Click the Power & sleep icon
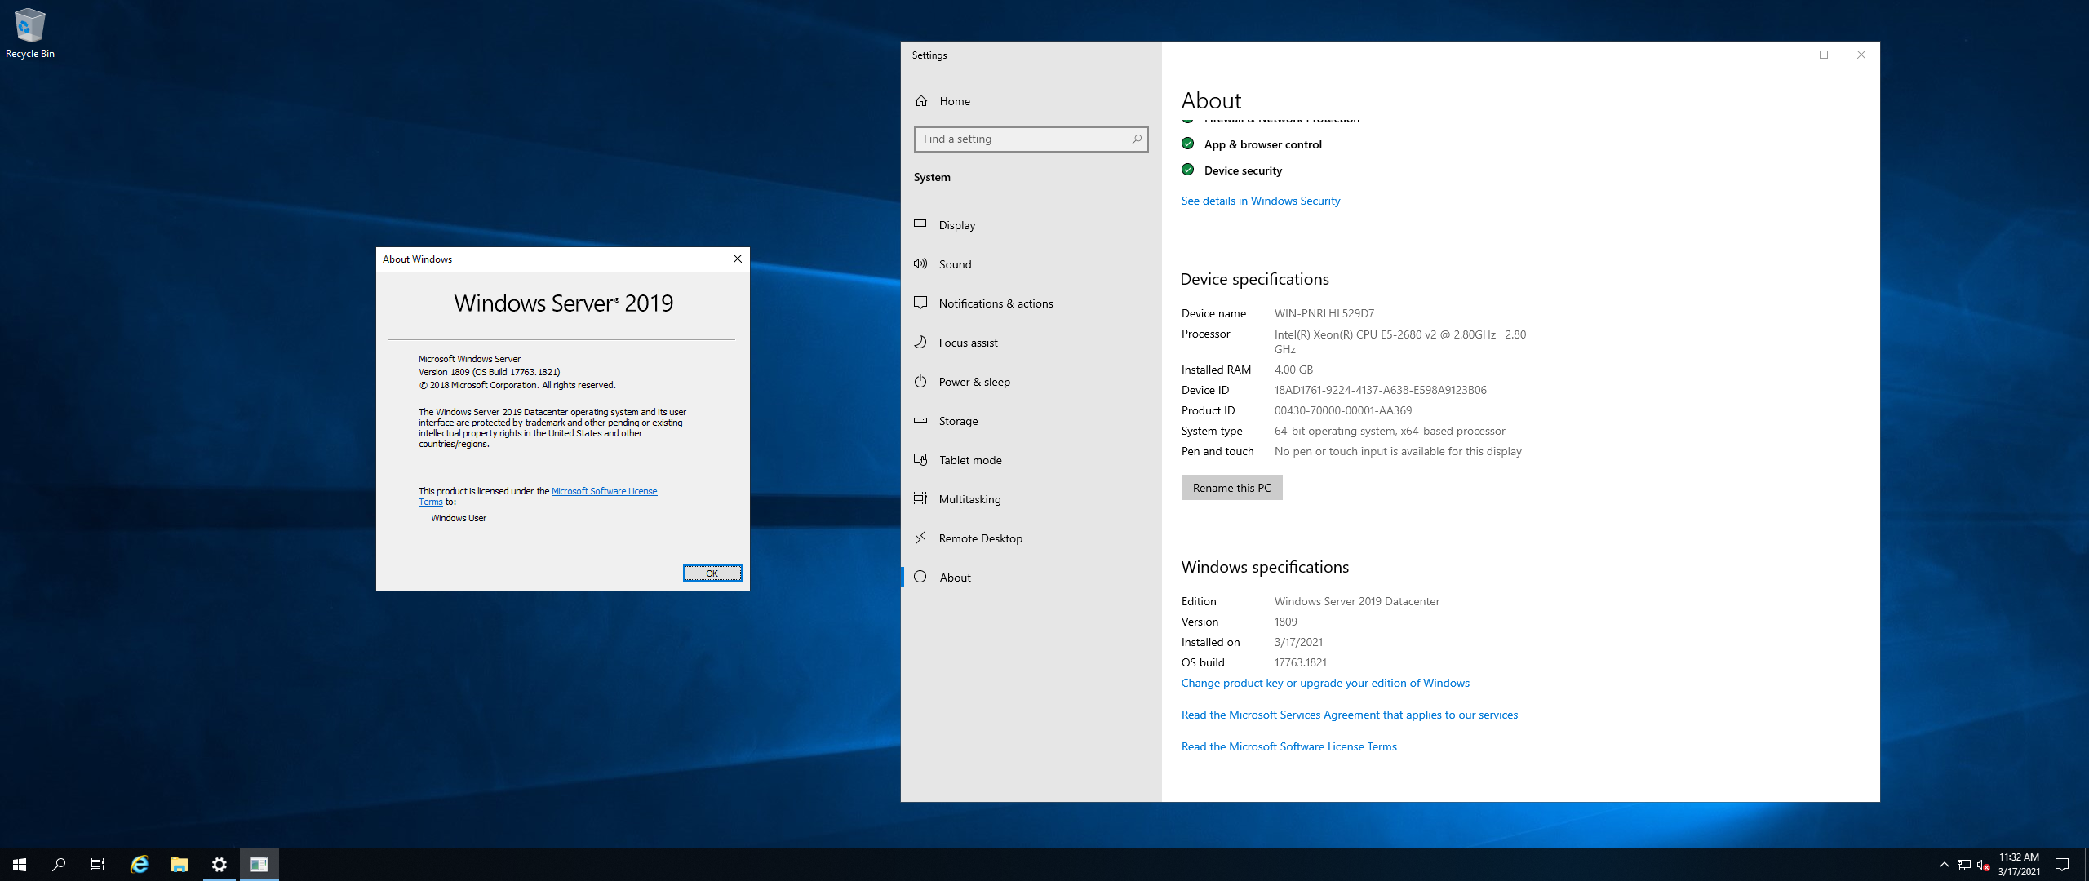The height and width of the screenshot is (881, 2089). click(920, 381)
